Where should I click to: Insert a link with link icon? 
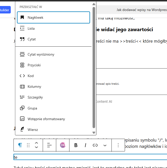click(x=95, y=145)
